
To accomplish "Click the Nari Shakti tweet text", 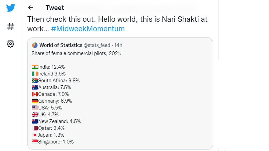I will click(x=117, y=24).
